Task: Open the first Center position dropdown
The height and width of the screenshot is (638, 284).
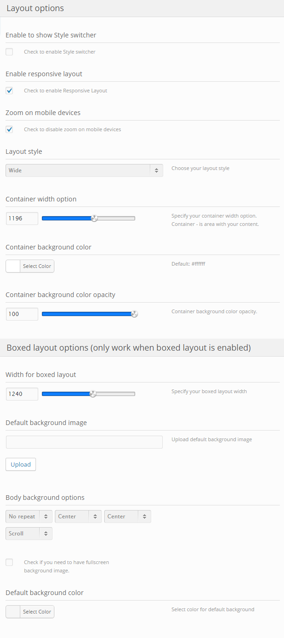Action: 78,516
